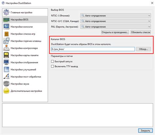Select the Настройки отображения label
Viewport: 155px width, 135px height.
[x=24, y=62]
